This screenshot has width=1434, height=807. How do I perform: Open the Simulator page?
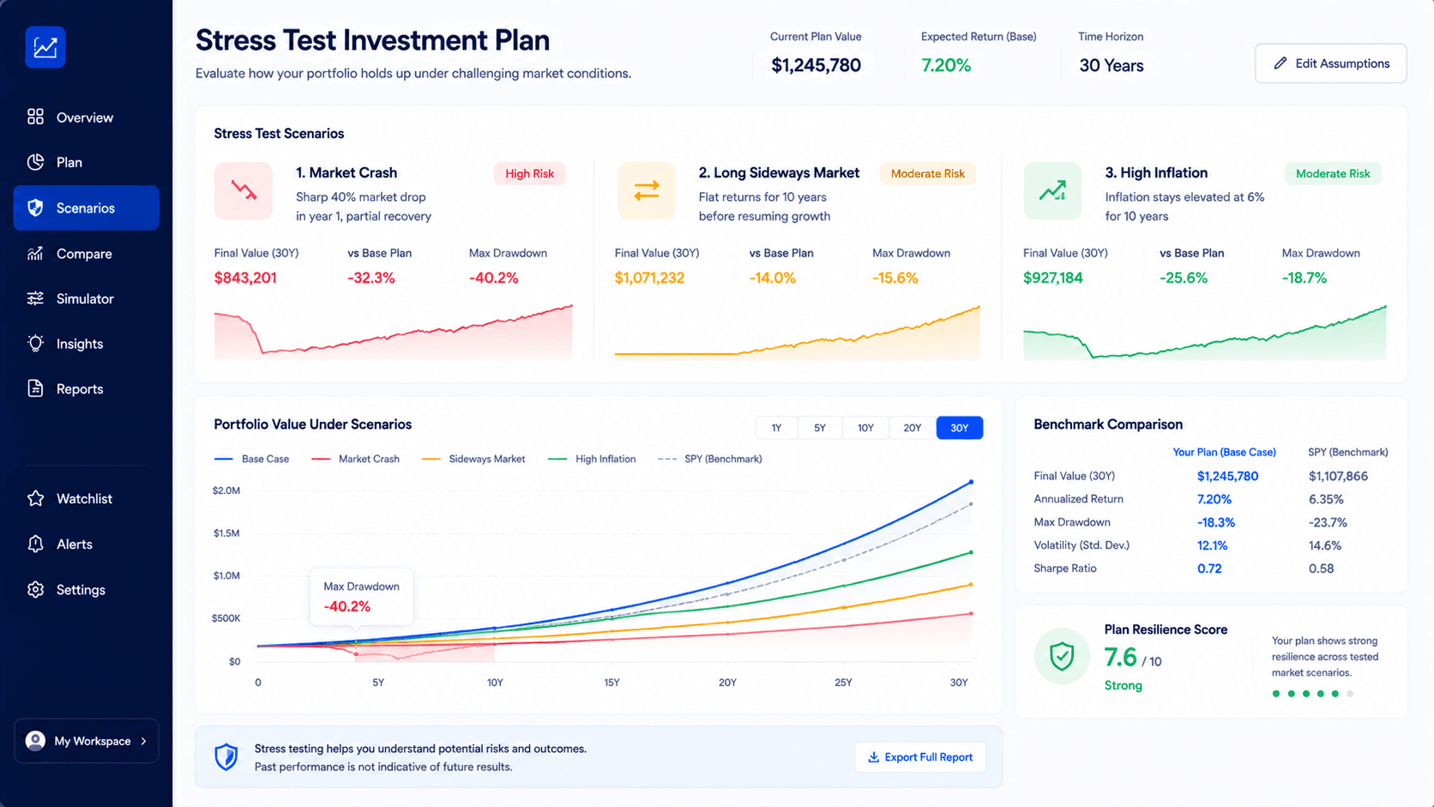coord(86,298)
